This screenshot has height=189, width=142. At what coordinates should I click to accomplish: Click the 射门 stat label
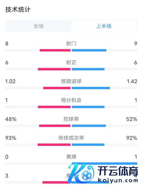tap(71, 43)
